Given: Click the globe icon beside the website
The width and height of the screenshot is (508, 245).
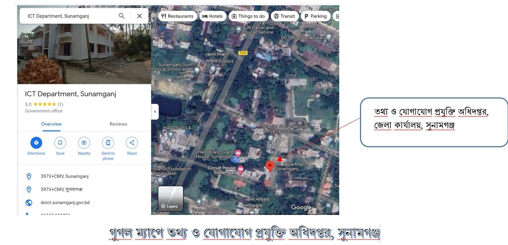Looking at the screenshot, I should click(29, 202).
